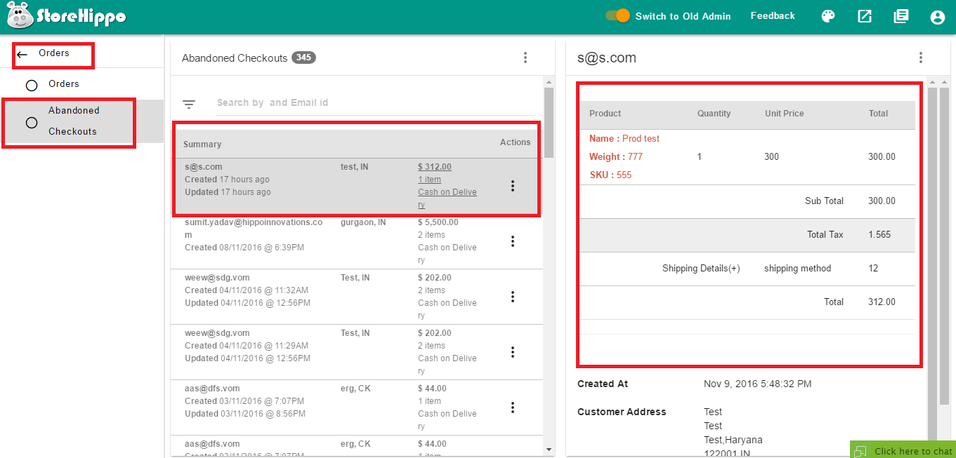Click up arrow of checkout list scrollbar
956x458 pixels.
(549, 83)
